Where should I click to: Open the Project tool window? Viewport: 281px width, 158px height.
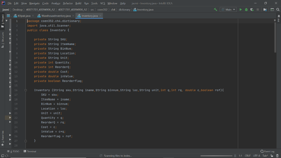(x=2, y=21)
